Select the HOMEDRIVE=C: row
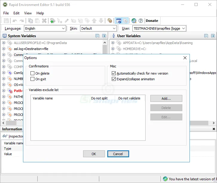Viewport: 217px width, 183px height. [x=135, y=49]
